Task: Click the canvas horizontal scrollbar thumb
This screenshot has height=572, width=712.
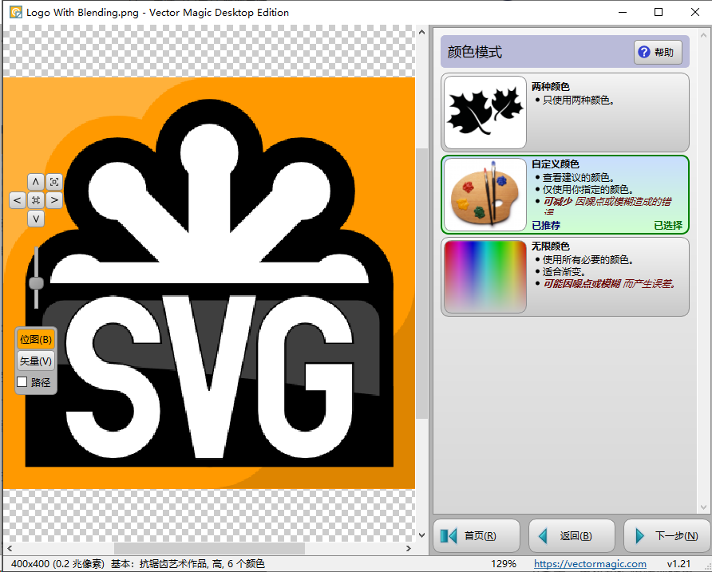Action: (209, 548)
